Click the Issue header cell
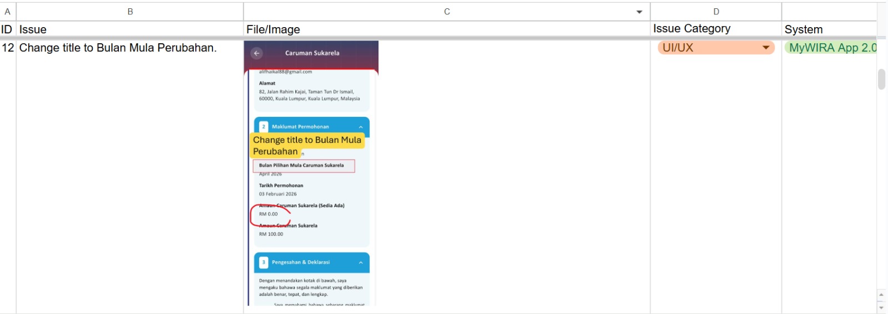 click(x=130, y=29)
